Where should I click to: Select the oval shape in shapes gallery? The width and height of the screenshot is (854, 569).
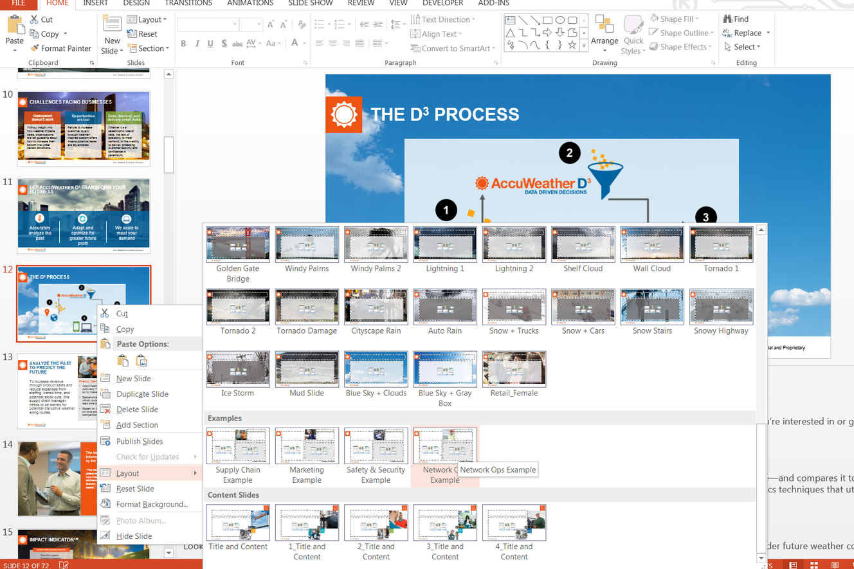[560, 20]
